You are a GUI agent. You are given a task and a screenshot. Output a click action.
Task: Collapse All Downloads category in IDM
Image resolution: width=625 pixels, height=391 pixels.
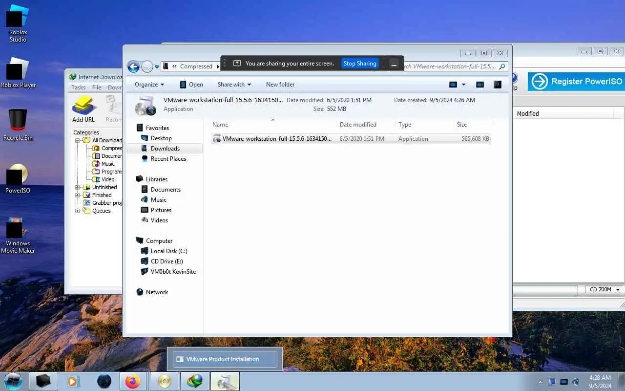tap(78, 140)
